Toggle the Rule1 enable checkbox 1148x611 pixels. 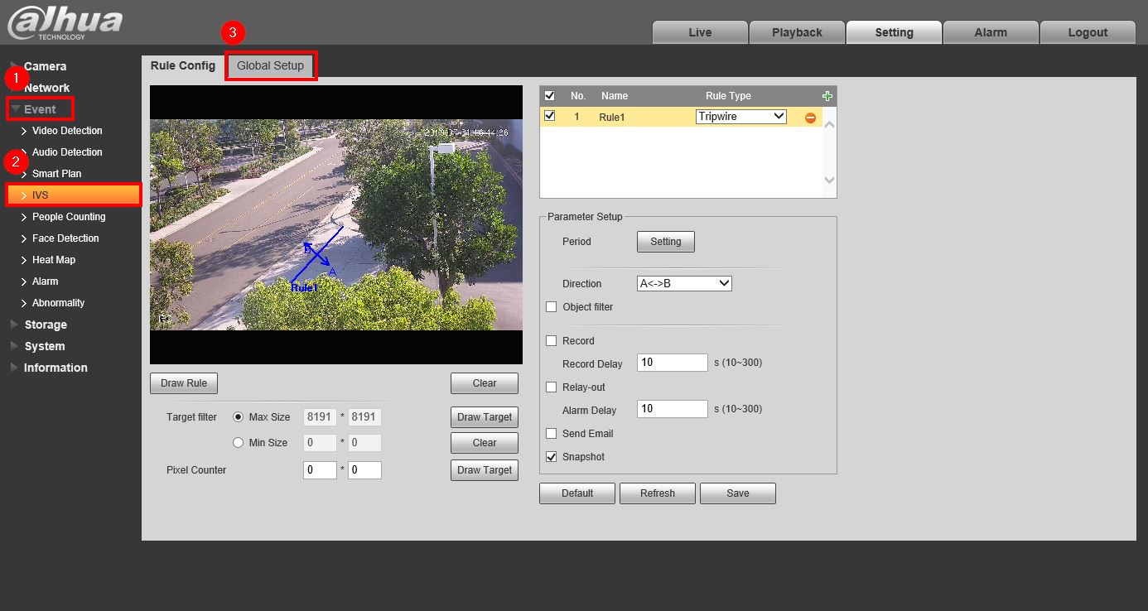click(x=549, y=117)
